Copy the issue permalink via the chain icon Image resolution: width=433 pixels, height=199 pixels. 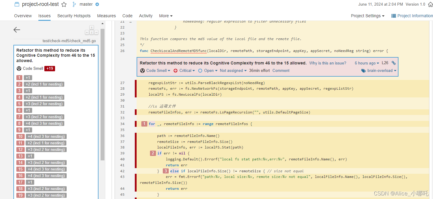pyautogui.click(x=393, y=63)
